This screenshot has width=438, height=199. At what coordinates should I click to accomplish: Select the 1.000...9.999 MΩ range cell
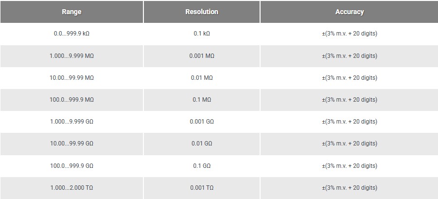71,56
